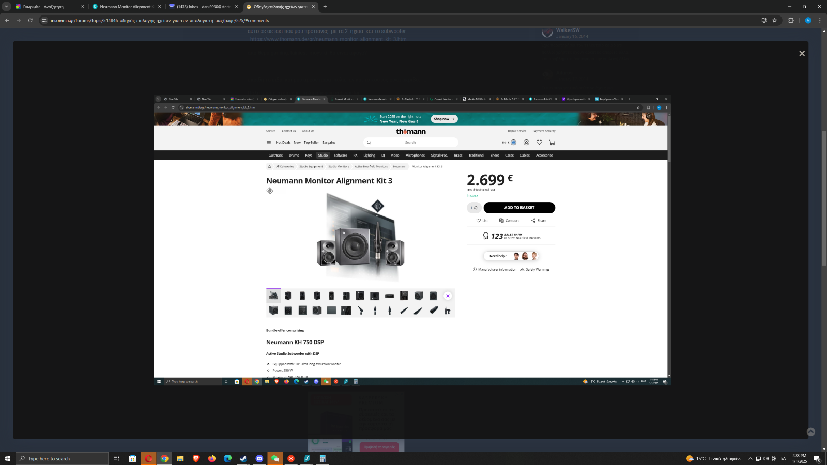Viewport: 827px width, 465px height.
Task: Open the Chrome profile M avatar
Action: pos(808,20)
